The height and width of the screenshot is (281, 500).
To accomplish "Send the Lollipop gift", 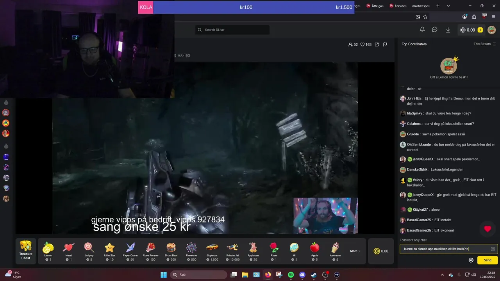I will coord(89,251).
